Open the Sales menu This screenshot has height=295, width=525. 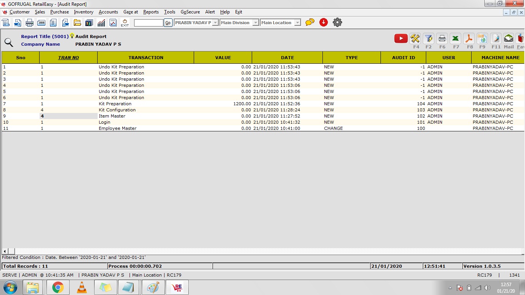tap(40, 12)
